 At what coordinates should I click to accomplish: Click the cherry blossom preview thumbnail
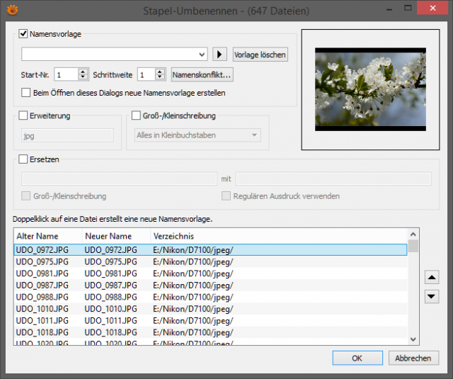[370, 89]
